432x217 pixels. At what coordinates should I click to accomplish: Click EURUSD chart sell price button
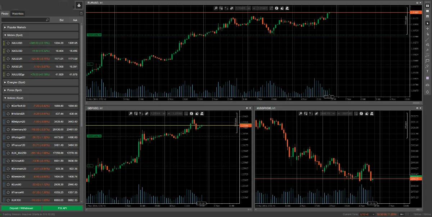click(242, 8)
